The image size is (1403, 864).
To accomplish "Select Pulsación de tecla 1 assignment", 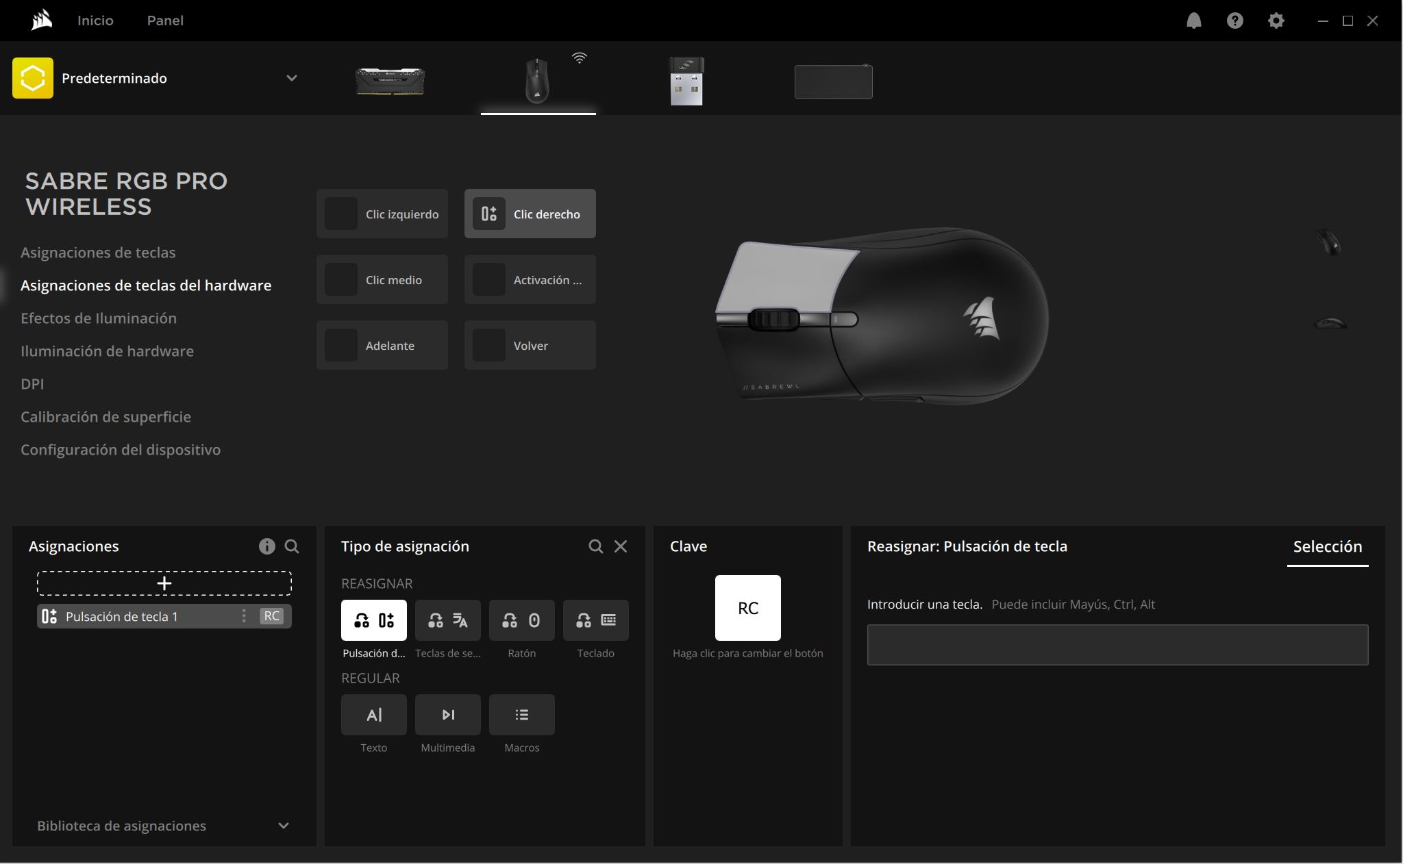I will pyautogui.click(x=164, y=616).
